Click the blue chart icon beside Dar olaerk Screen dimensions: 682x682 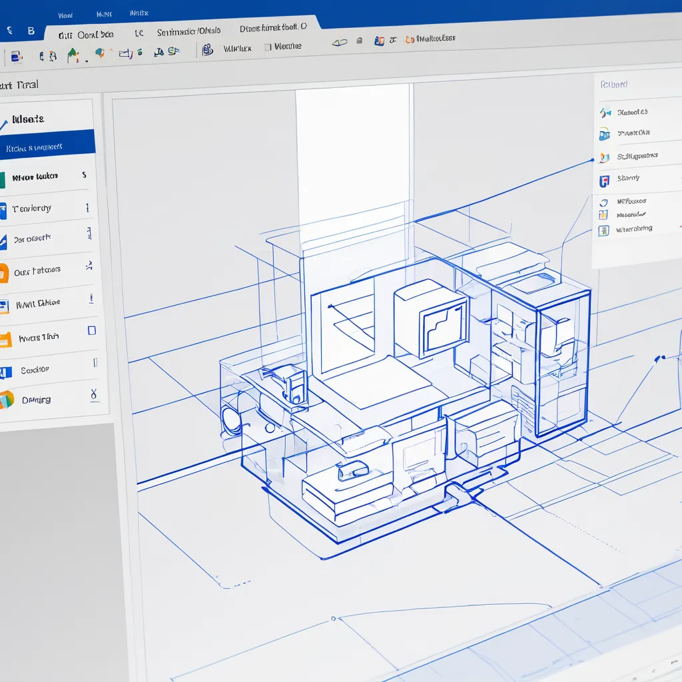[3, 242]
